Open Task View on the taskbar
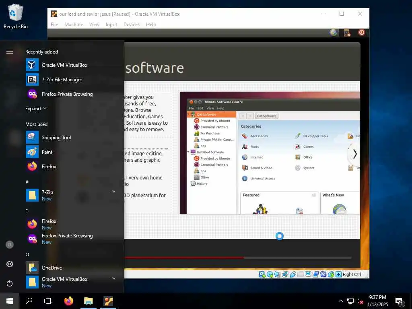This screenshot has height=309, width=412. pos(48,301)
